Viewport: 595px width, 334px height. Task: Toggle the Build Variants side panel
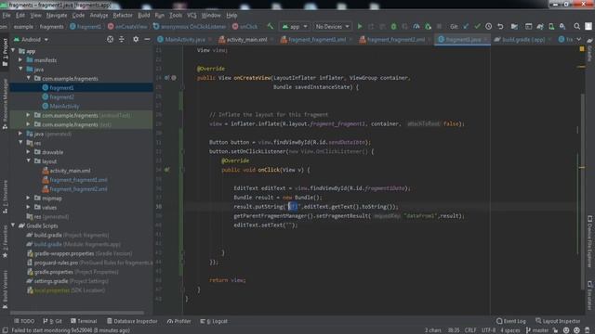[5, 290]
